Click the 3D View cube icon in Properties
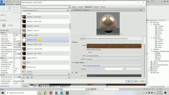This screenshot has height=95, width=169. (x=4, y=25)
